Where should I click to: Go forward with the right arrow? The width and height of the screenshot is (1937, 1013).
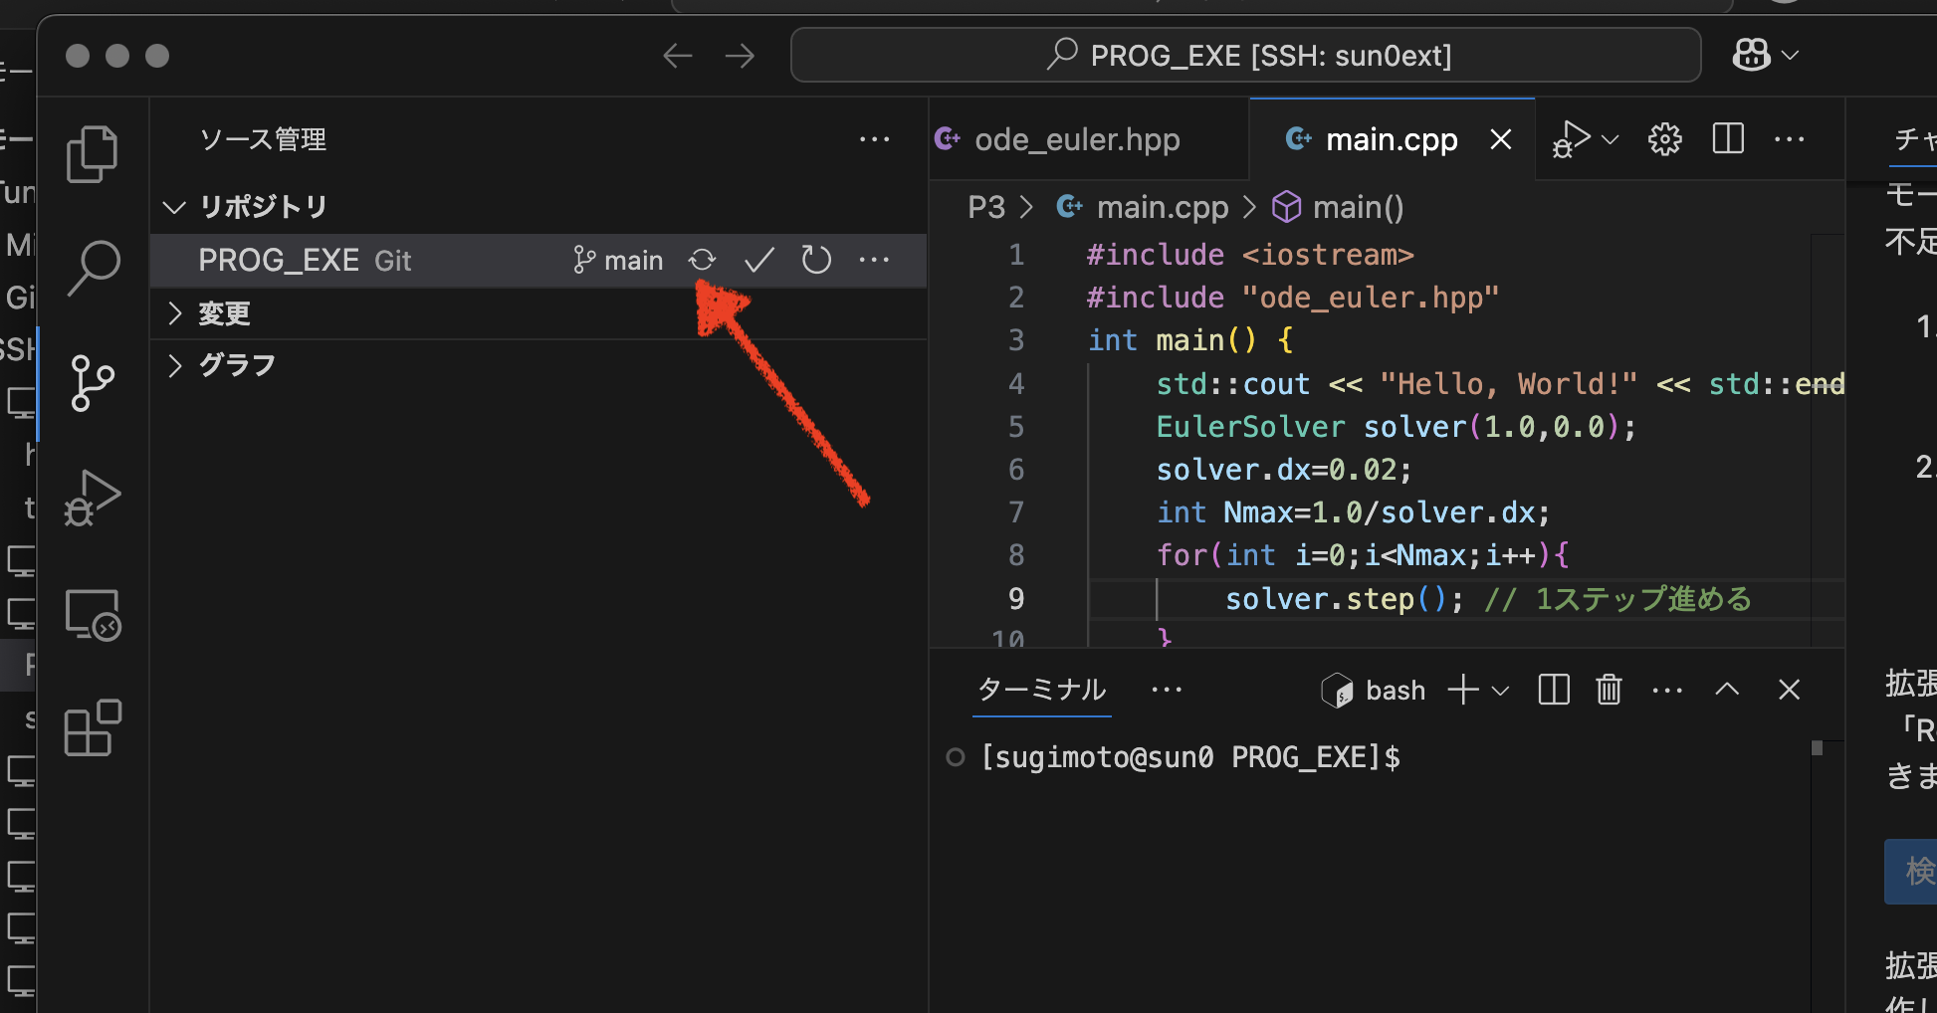coord(740,56)
